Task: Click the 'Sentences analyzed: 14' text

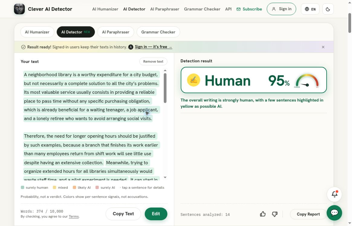Action: [205, 215]
